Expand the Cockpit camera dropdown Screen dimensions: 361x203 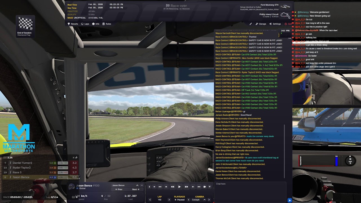204,200
